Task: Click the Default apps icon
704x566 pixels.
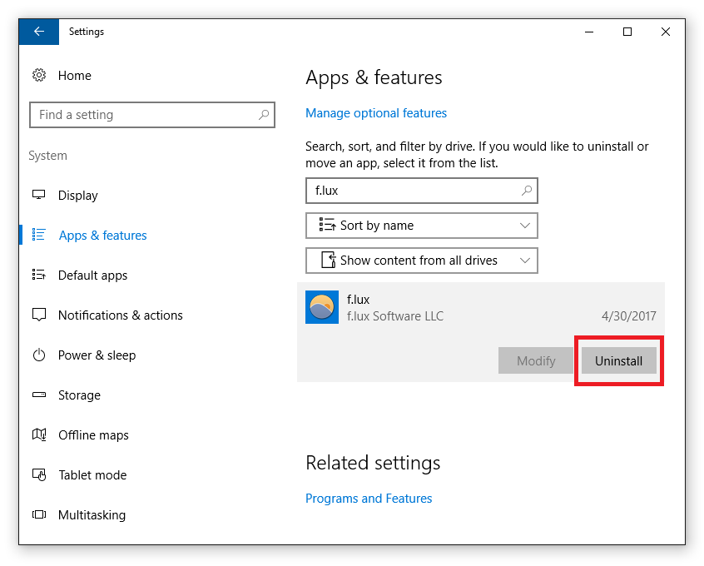Action: click(38, 275)
